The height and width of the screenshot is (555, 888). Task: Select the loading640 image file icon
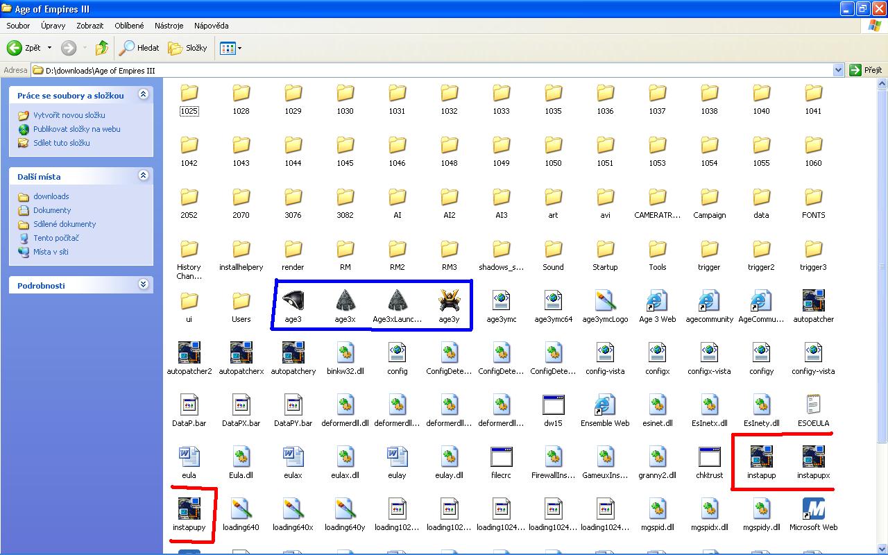click(241, 509)
